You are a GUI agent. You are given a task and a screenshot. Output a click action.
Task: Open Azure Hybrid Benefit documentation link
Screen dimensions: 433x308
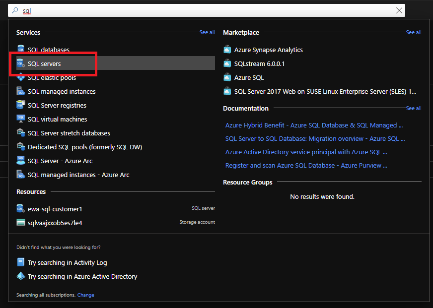tap(314, 125)
